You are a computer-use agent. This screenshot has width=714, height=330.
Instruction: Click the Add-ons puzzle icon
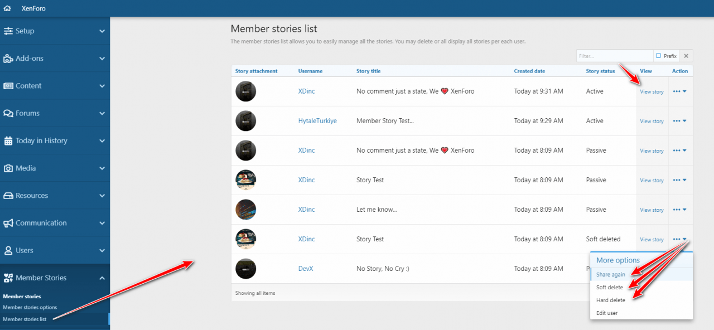tap(8, 59)
